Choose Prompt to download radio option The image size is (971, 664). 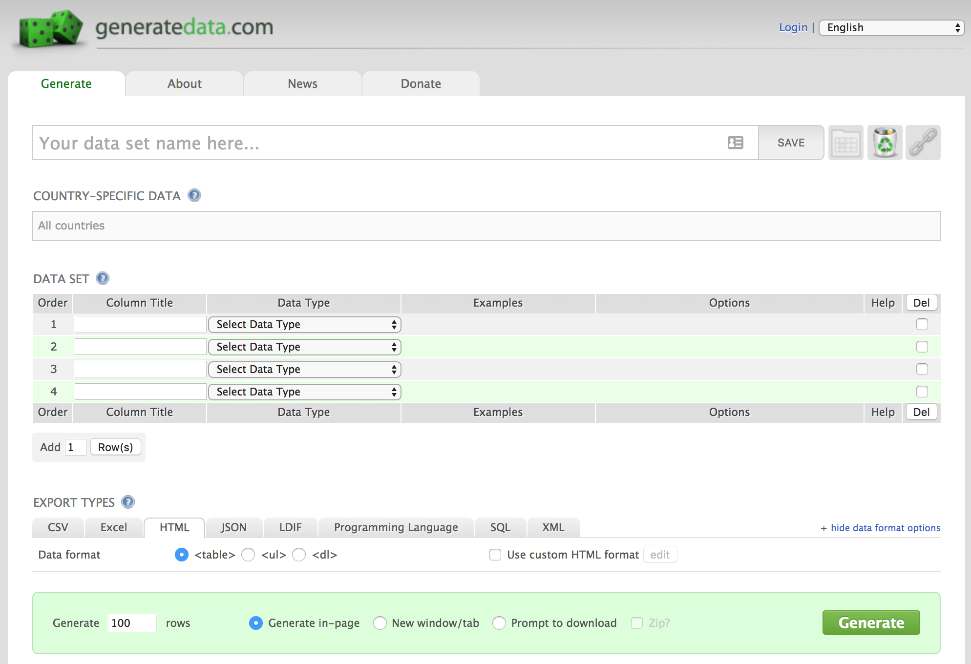click(x=499, y=623)
